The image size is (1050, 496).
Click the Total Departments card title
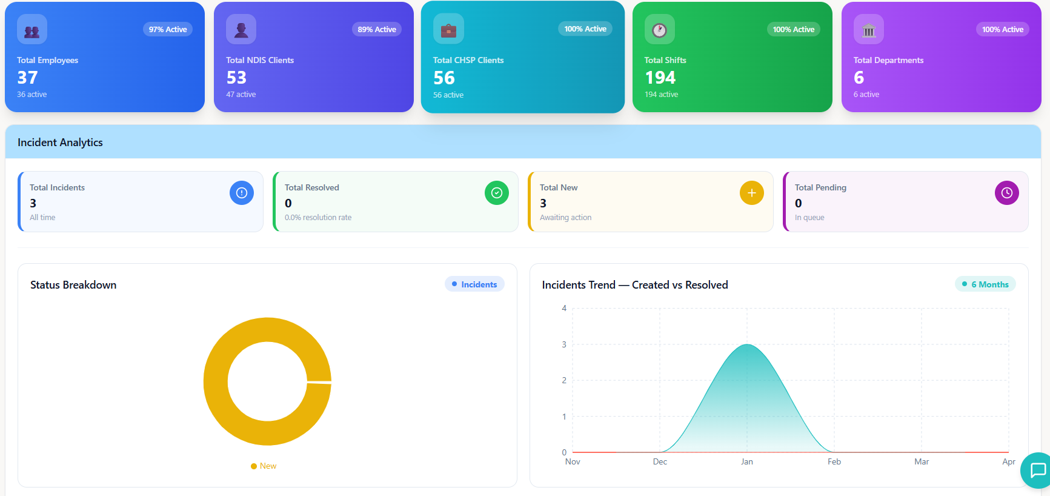click(x=889, y=60)
